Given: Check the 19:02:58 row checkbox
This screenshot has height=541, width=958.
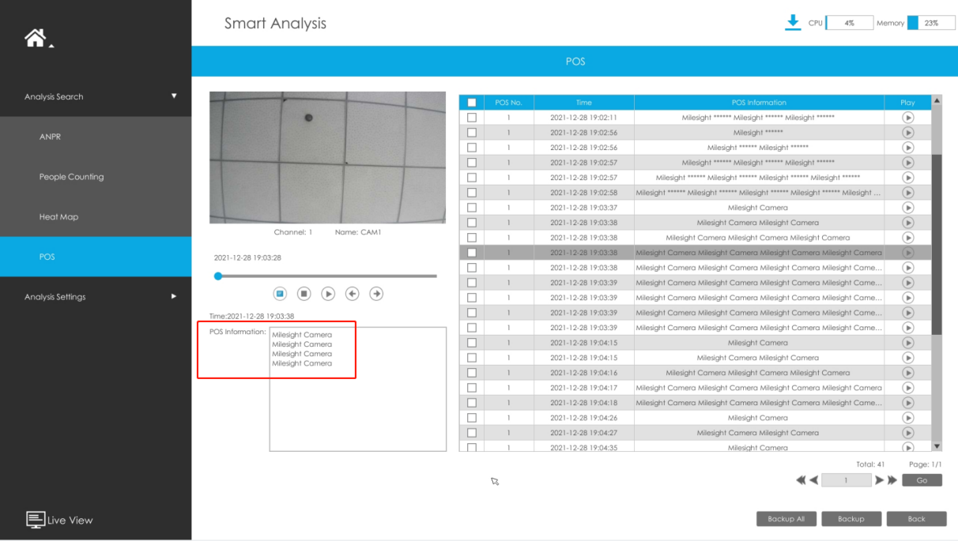Looking at the screenshot, I should [x=472, y=193].
